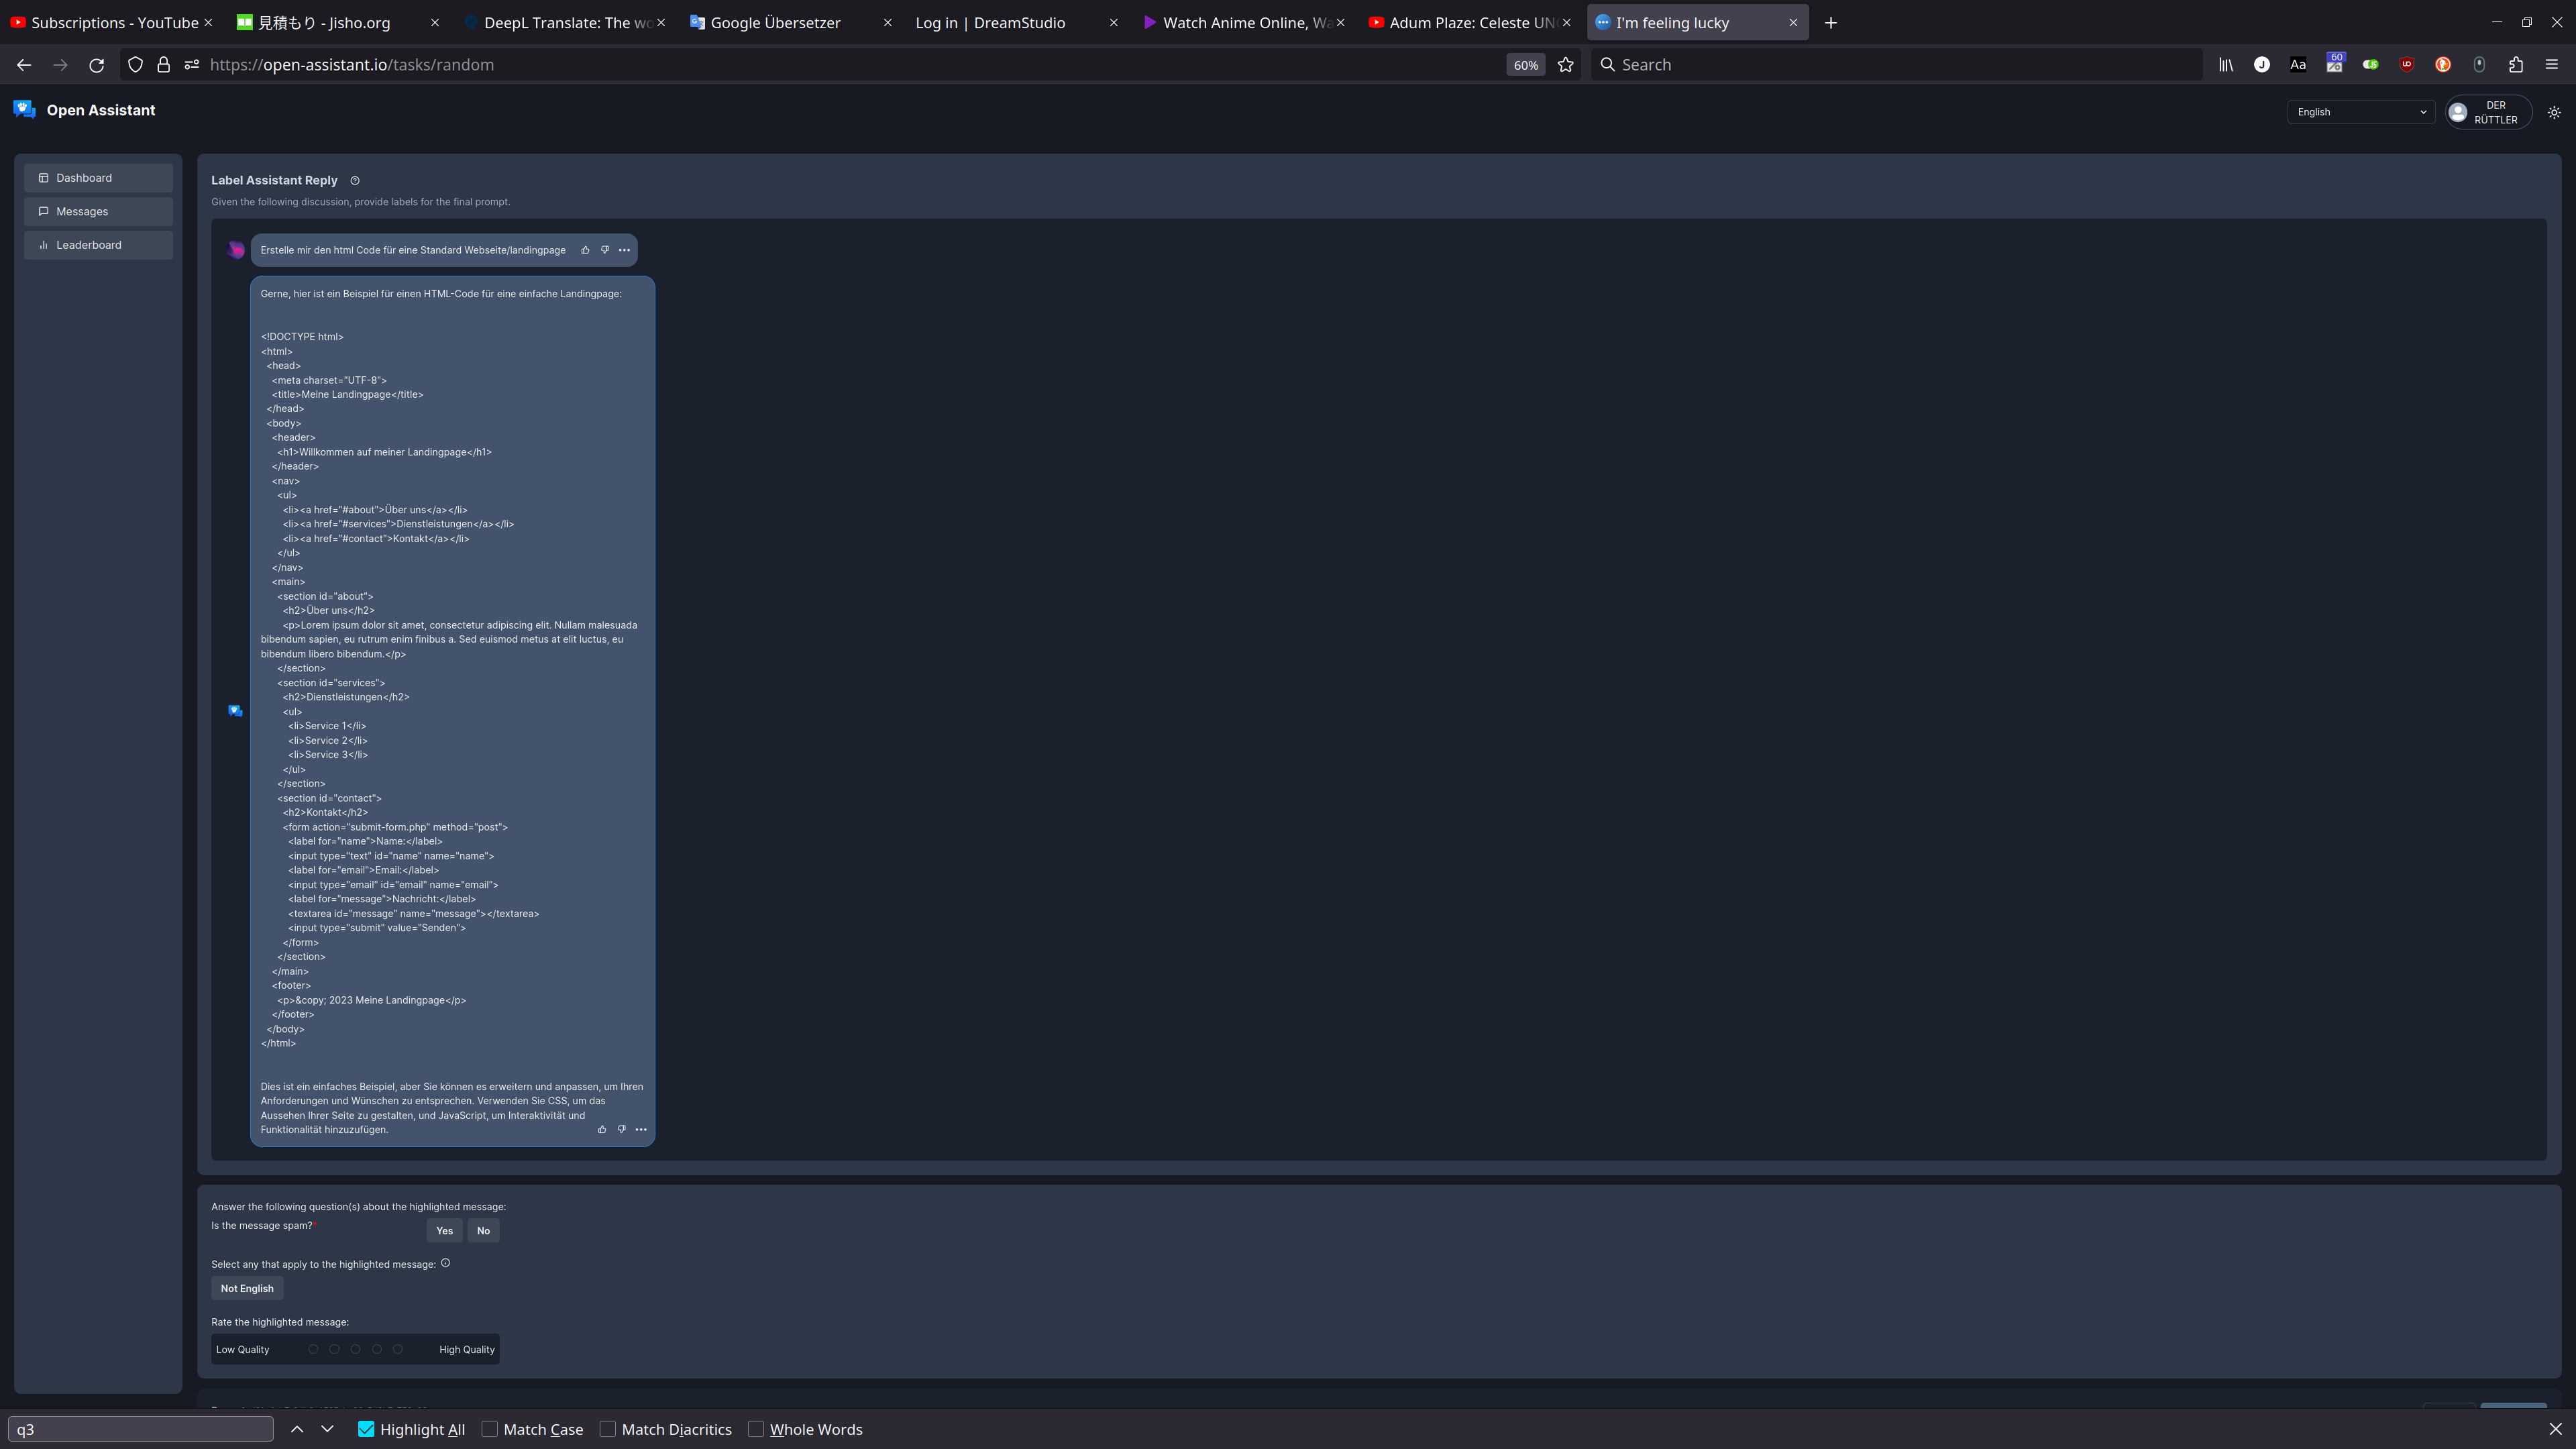2576x1449 pixels.
Task: Mark the message as Not English
Action: [x=246, y=1288]
